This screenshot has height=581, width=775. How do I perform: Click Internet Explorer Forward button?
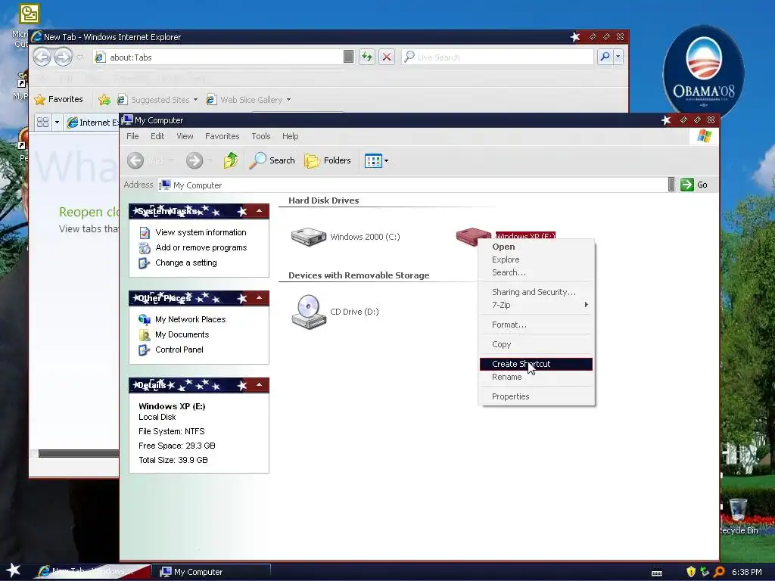pos(64,57)
